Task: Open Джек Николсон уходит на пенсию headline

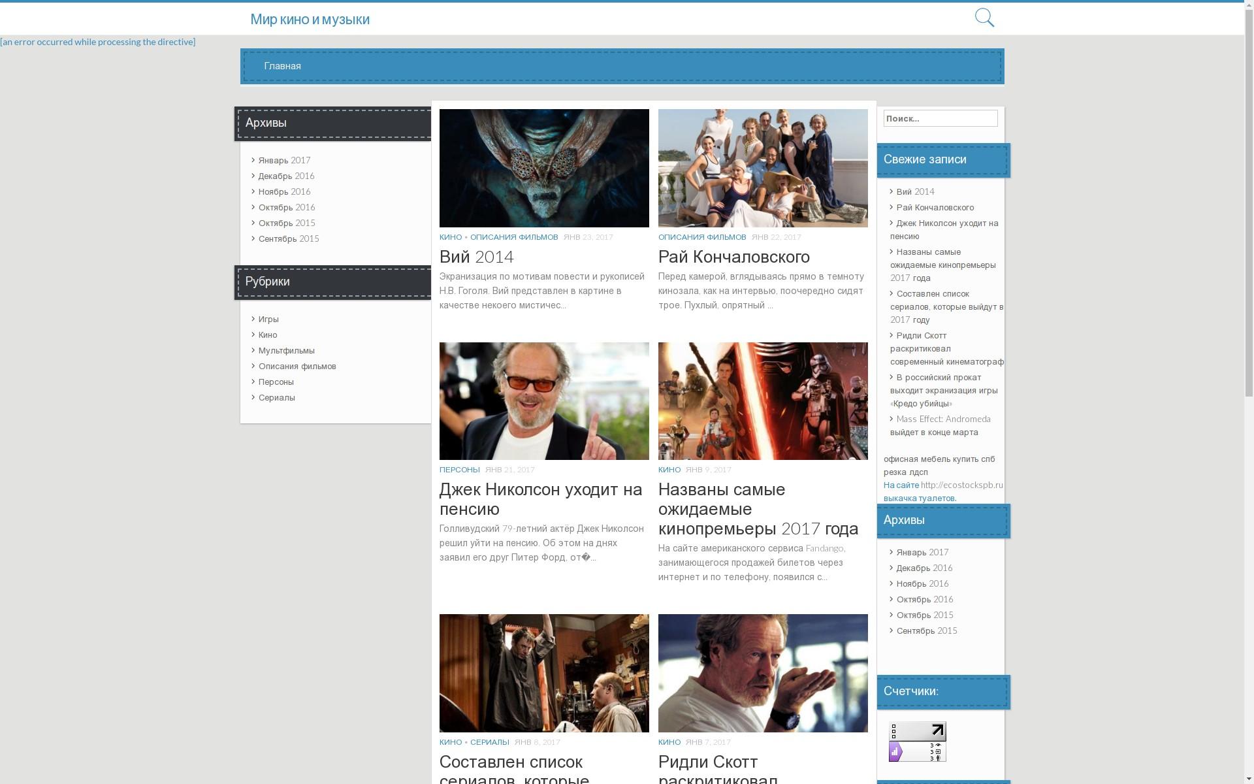Action: [x=541, y=499]
